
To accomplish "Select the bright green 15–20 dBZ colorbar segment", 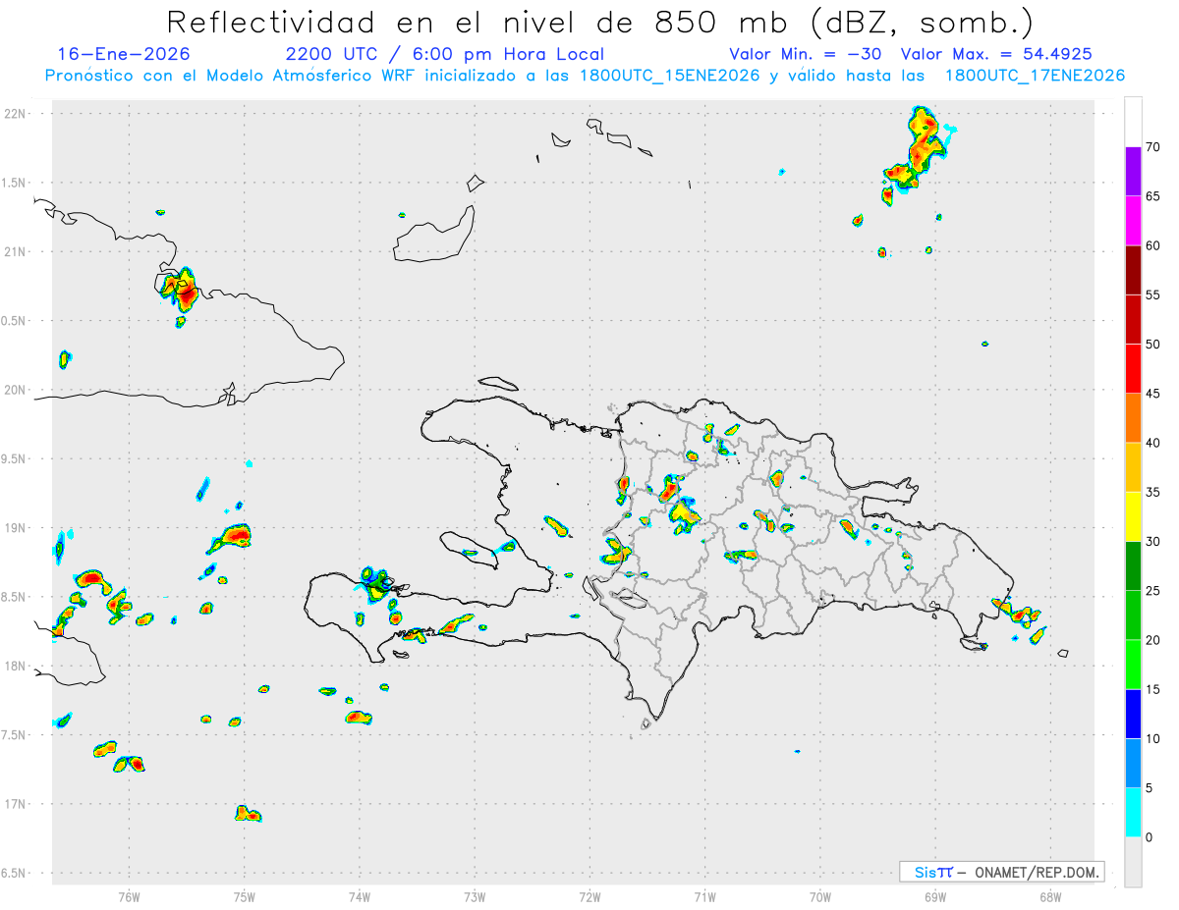I will (1134, 665).
